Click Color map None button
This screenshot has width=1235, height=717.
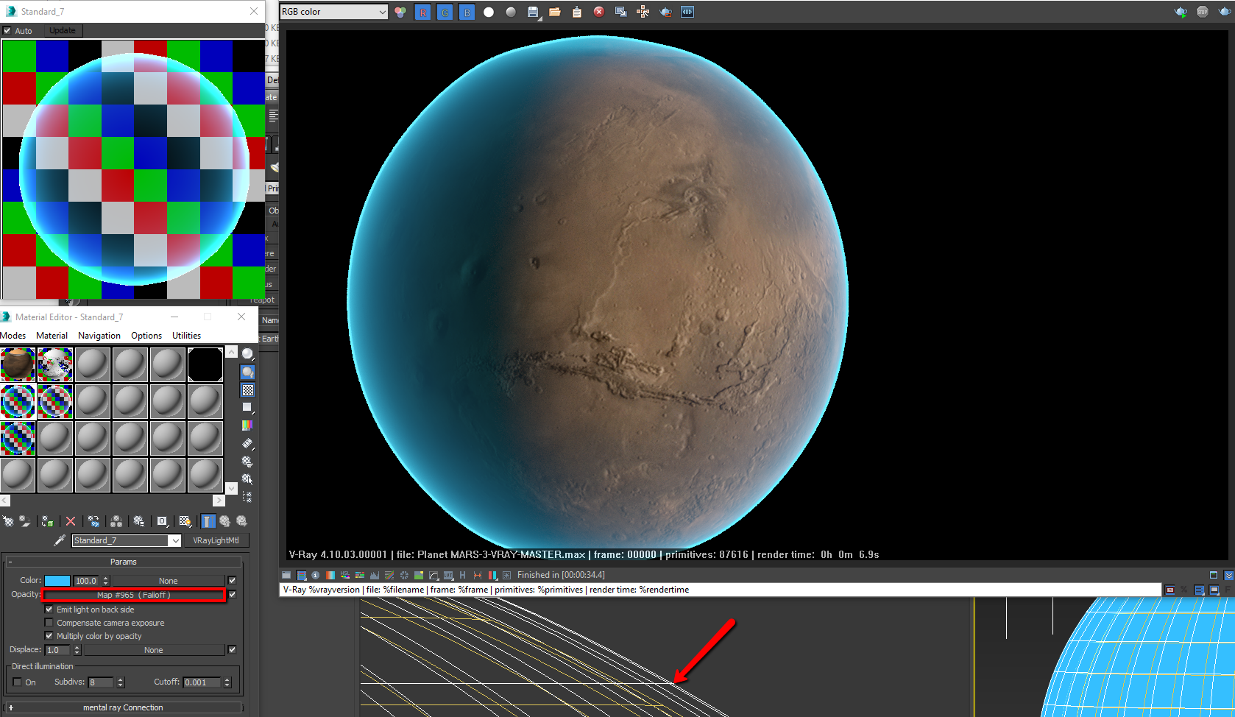point(168,581)
